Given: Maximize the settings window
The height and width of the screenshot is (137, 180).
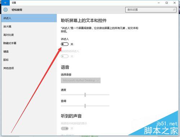Looking at the screenshot, I should [167, 3].
